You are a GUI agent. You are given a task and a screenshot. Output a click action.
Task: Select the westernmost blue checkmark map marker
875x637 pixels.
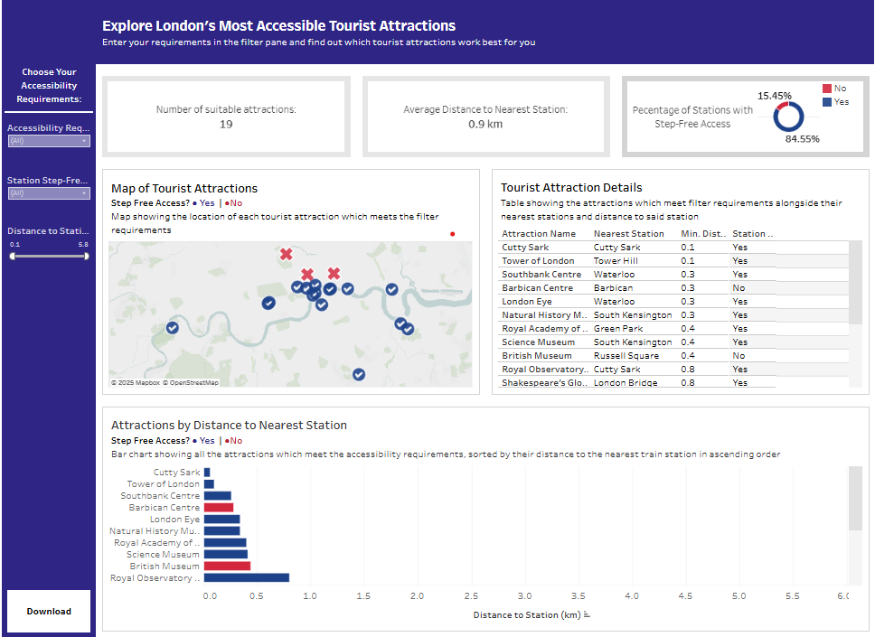click(x=174, y=330)
